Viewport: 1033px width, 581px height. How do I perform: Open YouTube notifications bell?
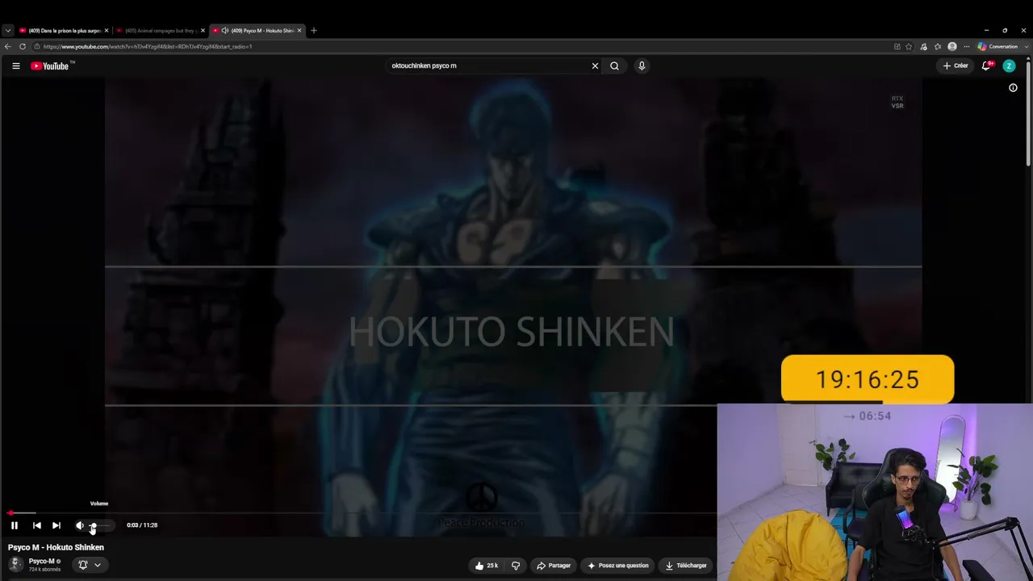click(x=986, y=66)
